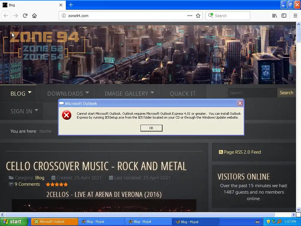Viewport: 301px width, 226px height.
Task: Switch to Microsoft Outlook taskbar item
Action: (54, 222)
